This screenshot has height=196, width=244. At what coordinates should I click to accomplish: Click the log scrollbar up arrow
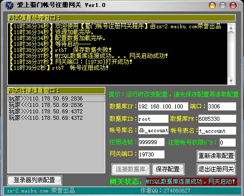tap(231, 28)
